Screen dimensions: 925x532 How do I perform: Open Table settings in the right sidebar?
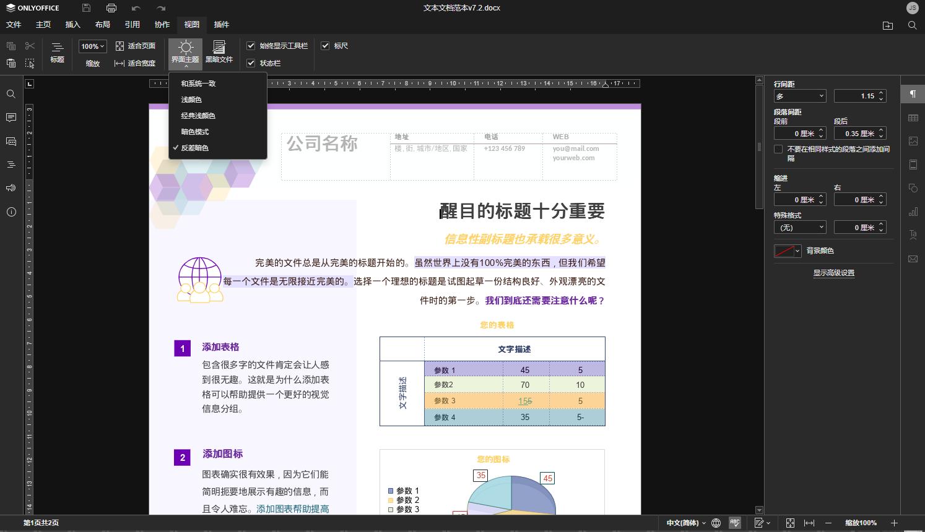coord(913,118)
